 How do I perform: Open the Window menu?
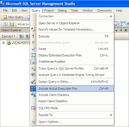click(x=88, y=10)
